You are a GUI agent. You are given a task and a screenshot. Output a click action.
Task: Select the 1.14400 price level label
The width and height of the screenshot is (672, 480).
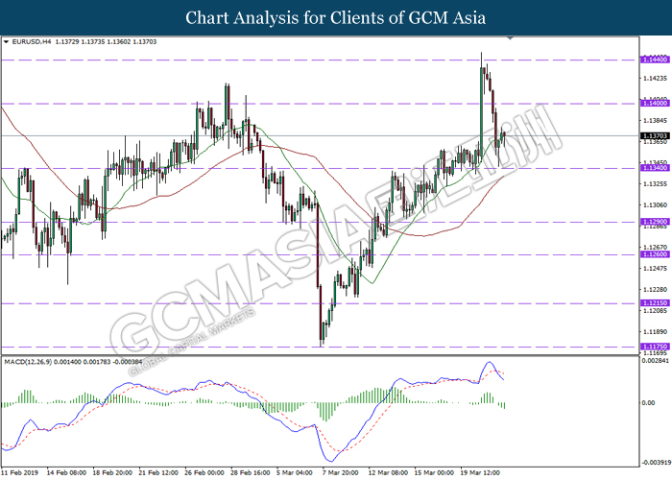tap(655, 60)
